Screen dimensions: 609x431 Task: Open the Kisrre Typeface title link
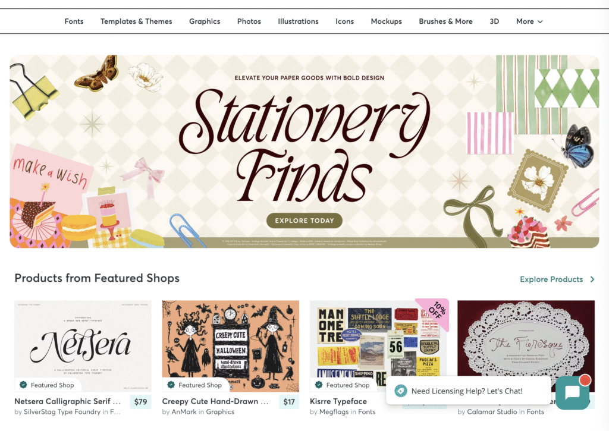click(338, 401)
